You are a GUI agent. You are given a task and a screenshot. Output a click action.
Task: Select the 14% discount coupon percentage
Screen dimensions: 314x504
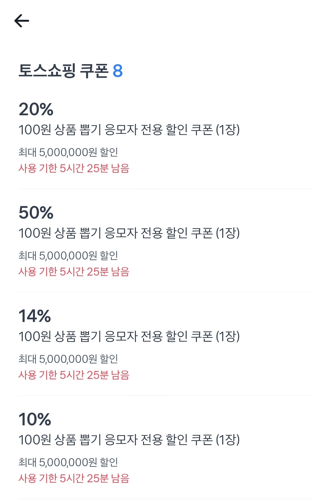click(x=35, y=316)
